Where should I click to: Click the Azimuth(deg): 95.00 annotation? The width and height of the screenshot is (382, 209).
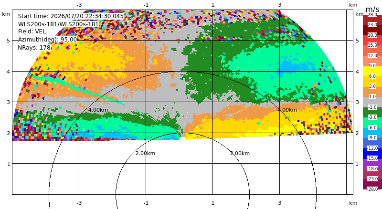click(x=47, y=40)
